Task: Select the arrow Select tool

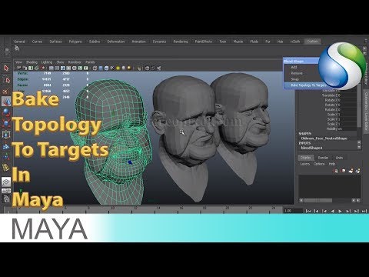Action: coord(6,68)
